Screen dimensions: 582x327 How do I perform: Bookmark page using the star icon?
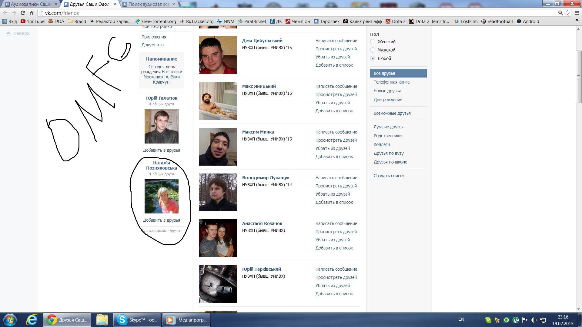[567, 13]
